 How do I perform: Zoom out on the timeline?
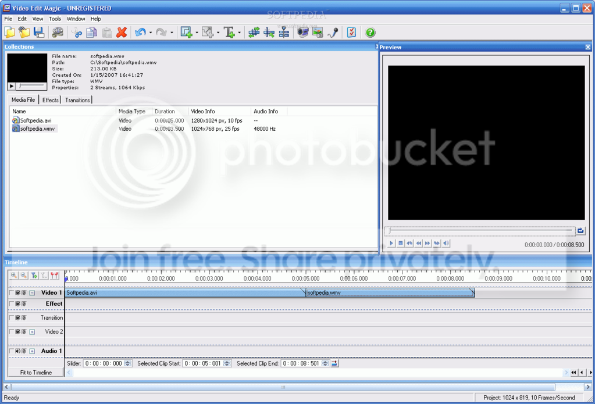(24, 276)
